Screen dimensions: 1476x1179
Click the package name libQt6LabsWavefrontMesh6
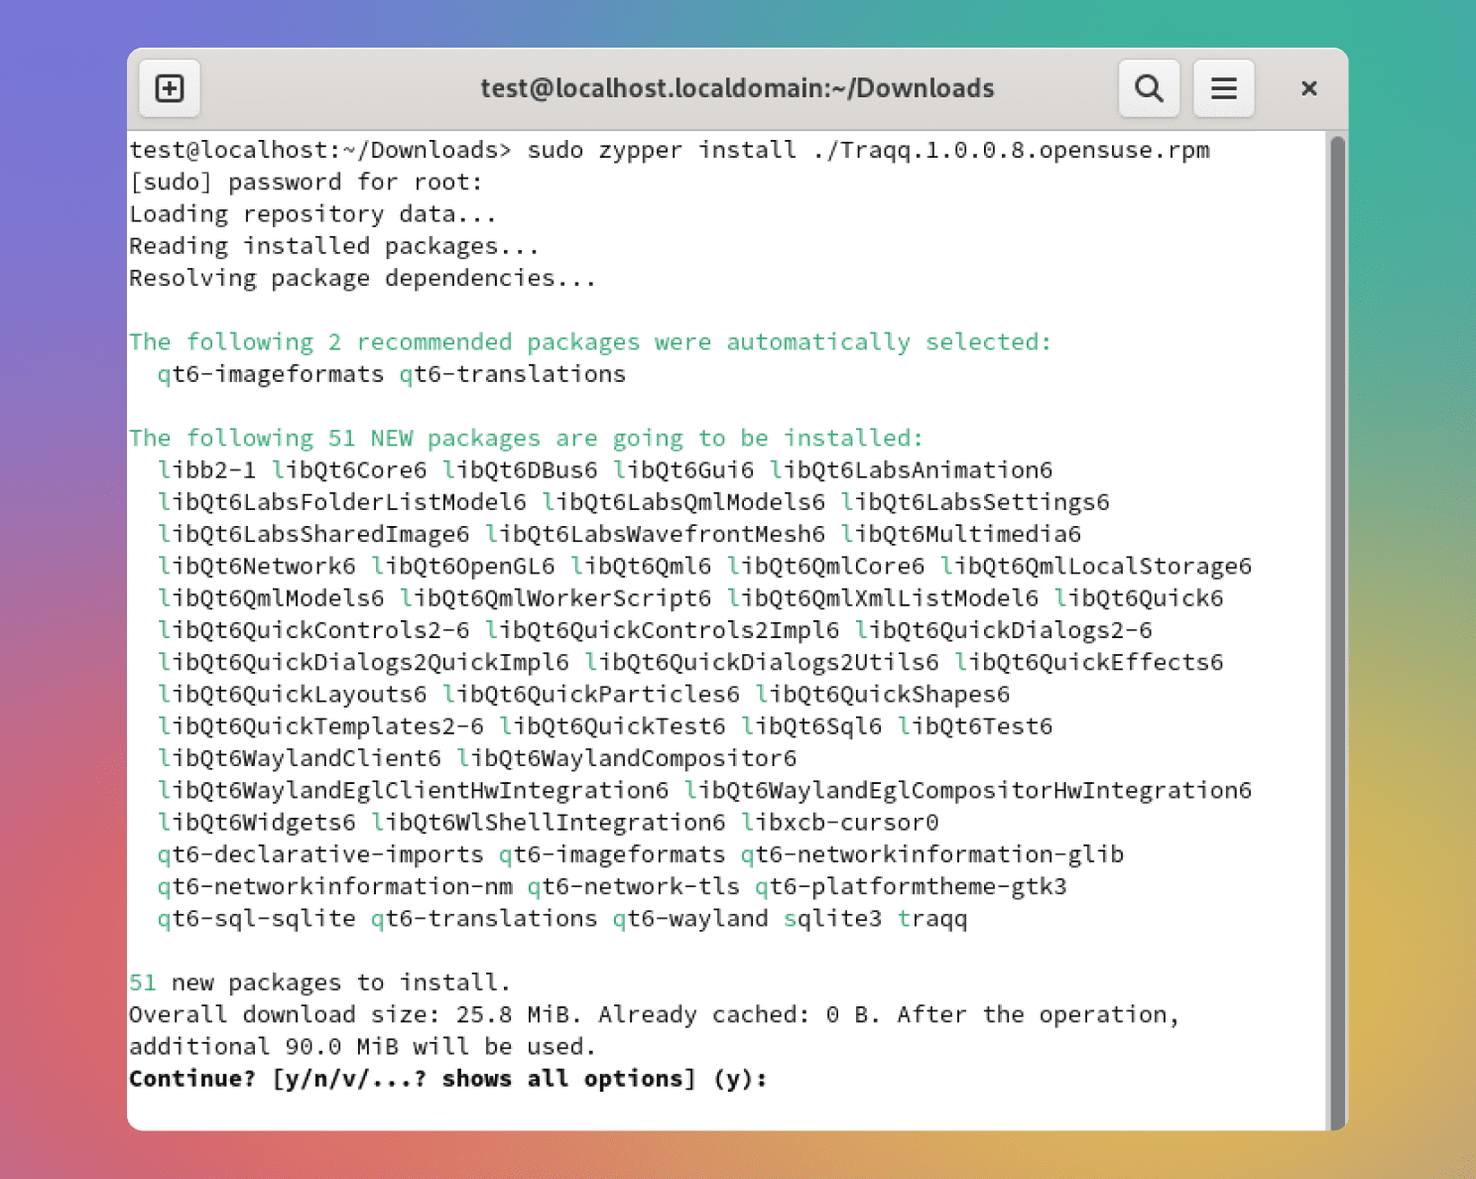point(655,534)
